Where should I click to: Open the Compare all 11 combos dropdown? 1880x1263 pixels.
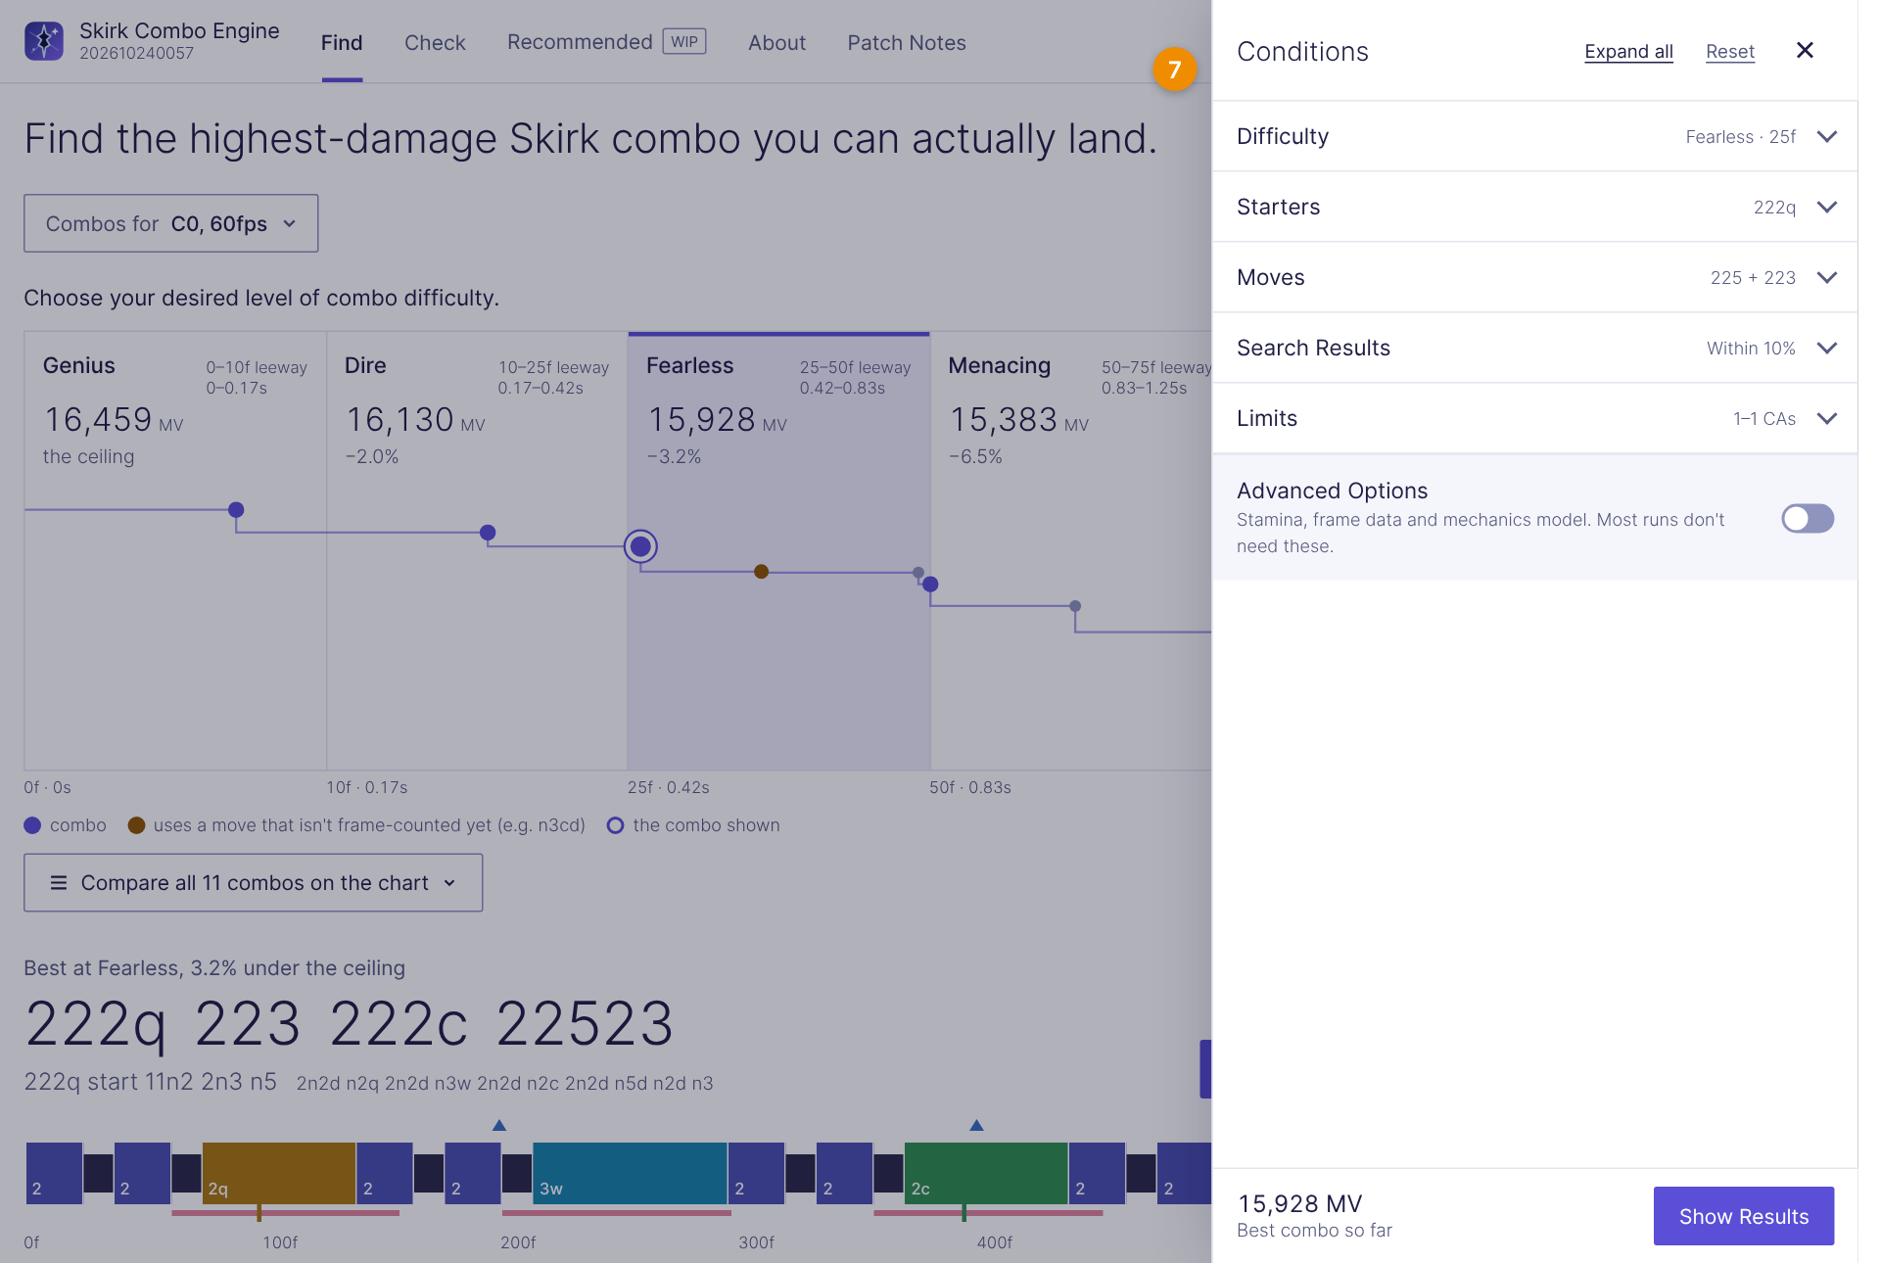click(254, 883)
